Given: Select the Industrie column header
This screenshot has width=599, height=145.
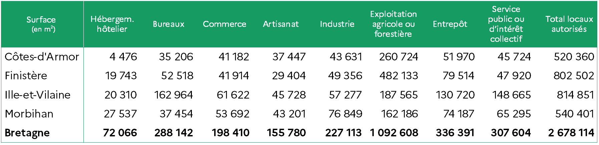Looking at the screenshot, I should pos(337,24).
